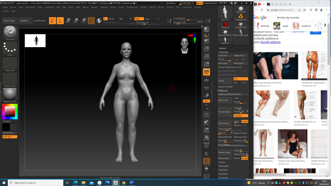Expand the DynaMesh section
The image size is (331, 186).
point(223,174)
